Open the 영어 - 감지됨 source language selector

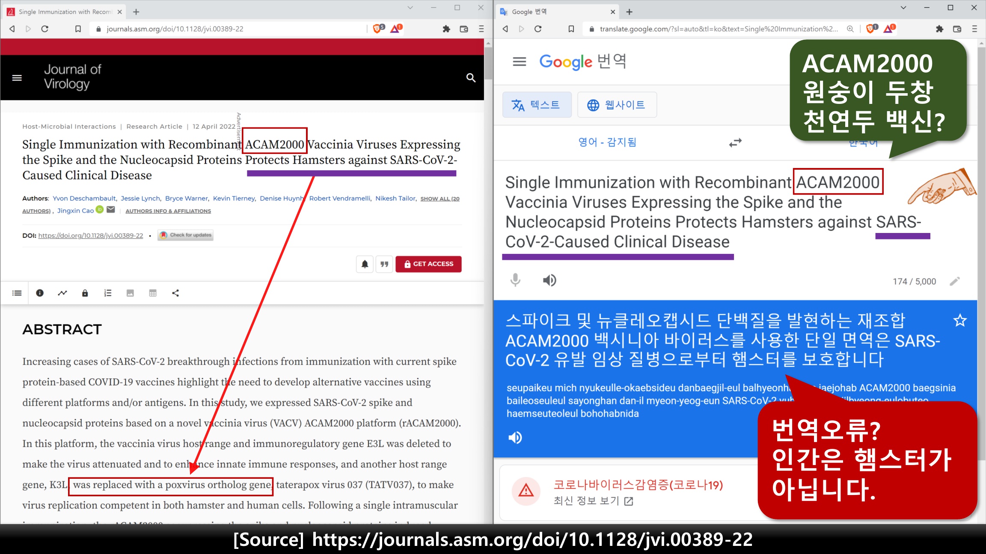click(607, 142)
